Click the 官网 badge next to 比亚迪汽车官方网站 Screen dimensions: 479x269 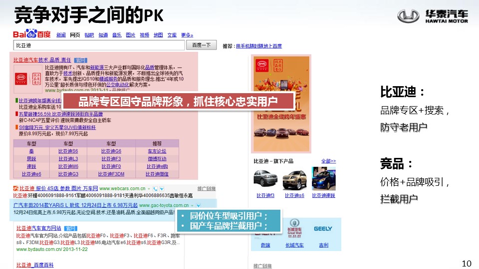[70, 228]
